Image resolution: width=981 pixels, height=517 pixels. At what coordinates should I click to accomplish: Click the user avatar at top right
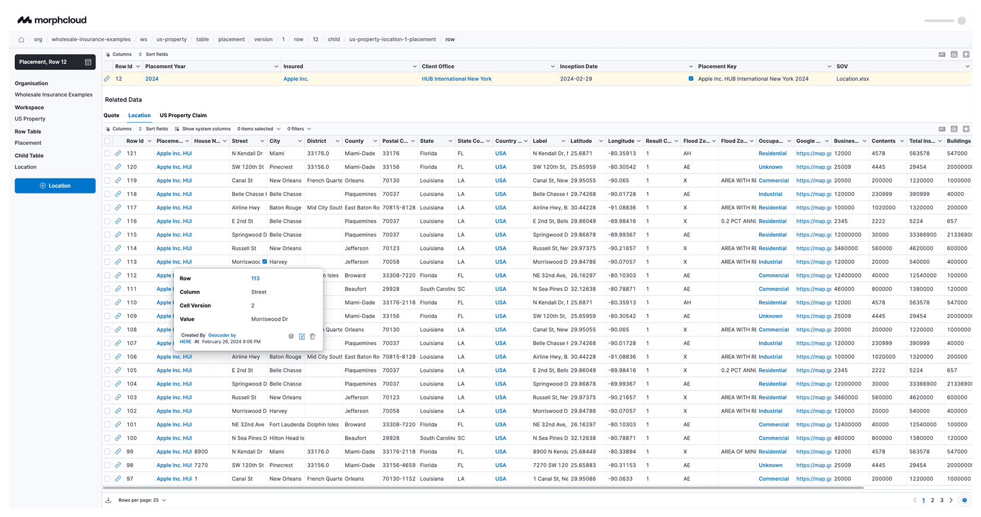(x=961, y=21)
